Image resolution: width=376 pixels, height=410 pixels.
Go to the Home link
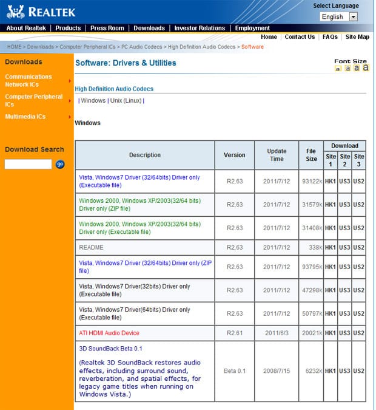(x=269, y=37)
